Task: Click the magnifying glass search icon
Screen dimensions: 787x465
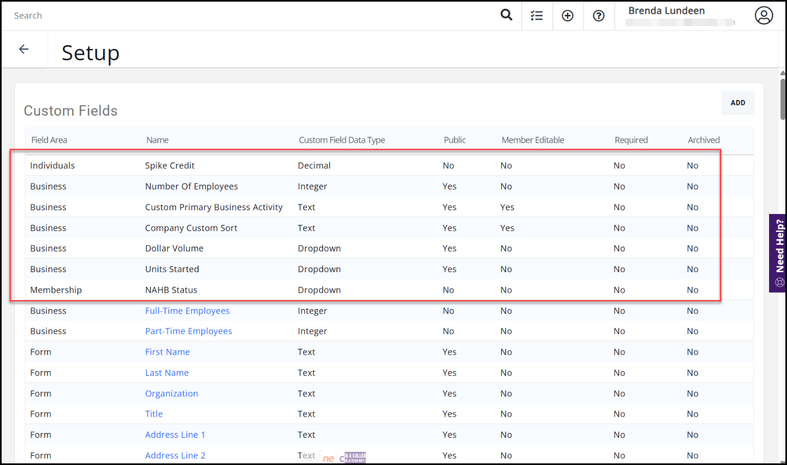Action: [506, 15]
